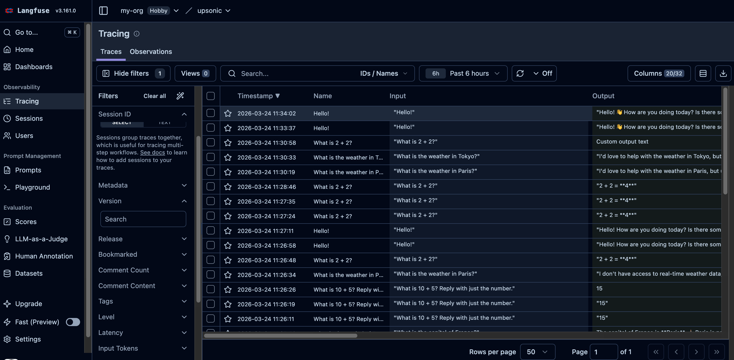The image size is (734, 360).
Task: Open Datasets in sidebar
Action: click(42, 273)
